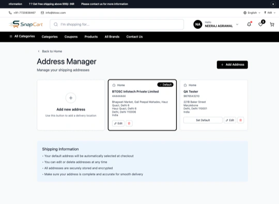This screenshot has width=279, height=204.
Task: Edit the QA Tester address
Action: click(x=230, y=120)
